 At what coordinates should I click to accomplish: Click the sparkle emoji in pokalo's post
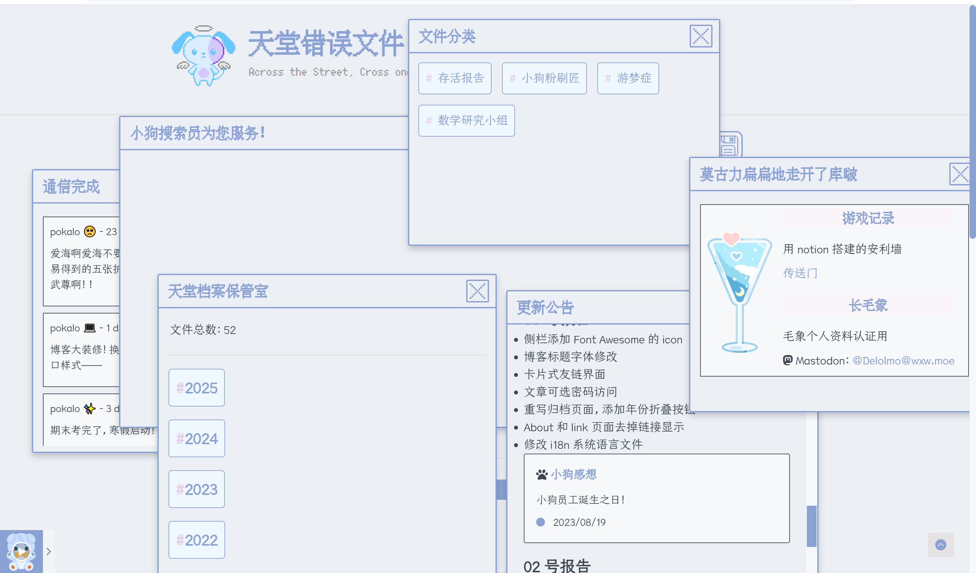[89, 408]
